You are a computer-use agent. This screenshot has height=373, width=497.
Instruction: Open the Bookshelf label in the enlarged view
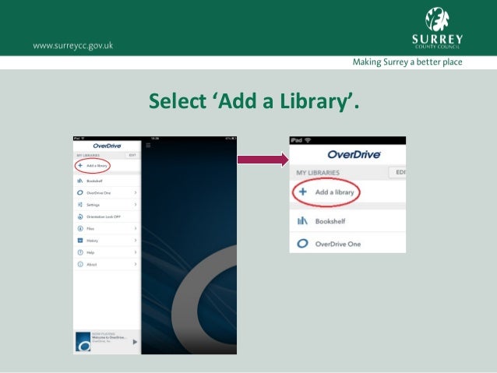pos(330,221)
